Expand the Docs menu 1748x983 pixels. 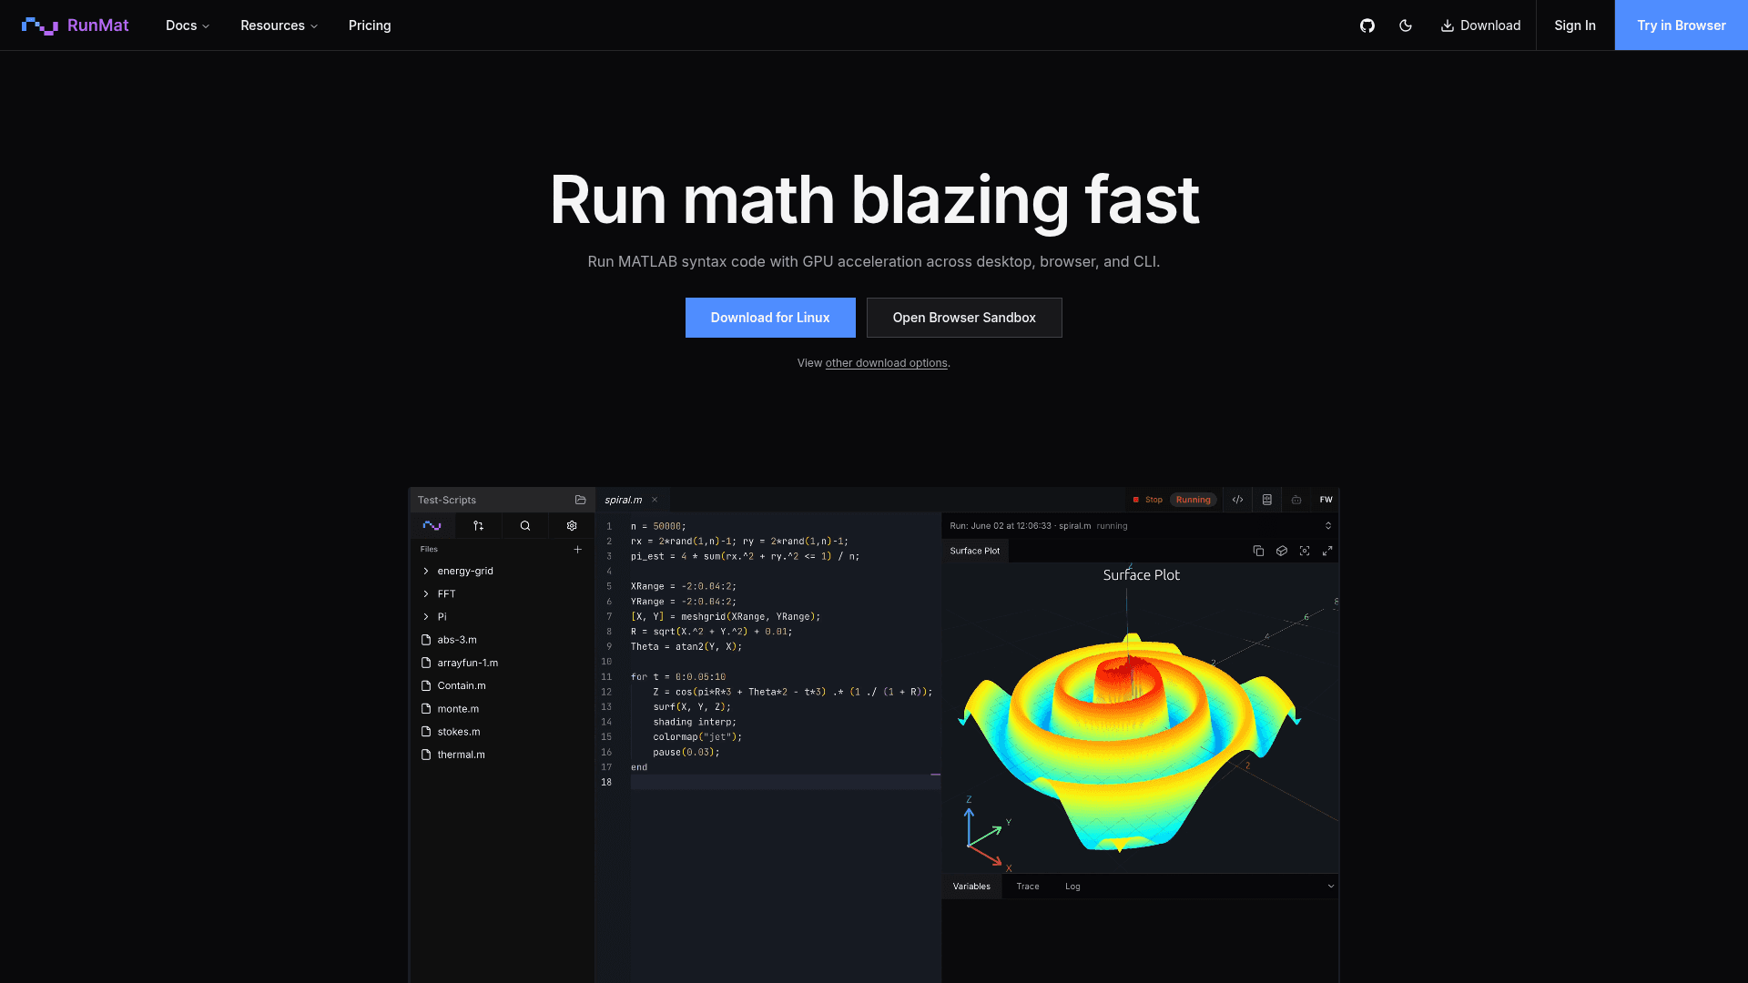tap(188, 25)
